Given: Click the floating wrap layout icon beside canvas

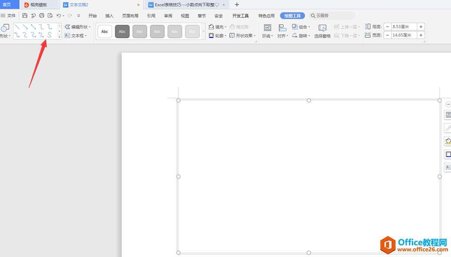Looking at the screenshot, I should [448, 115].
